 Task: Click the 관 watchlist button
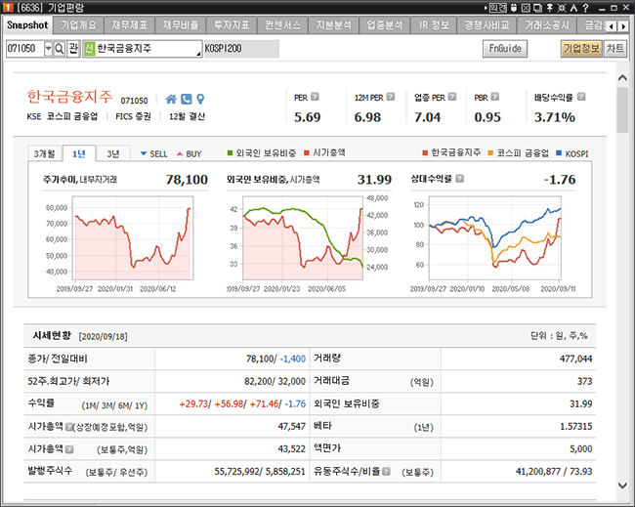click(73, 49)
